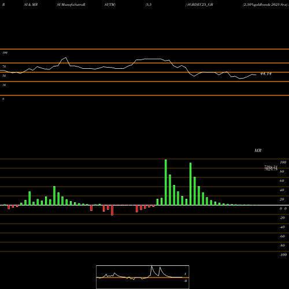Click the MR axis '80' label

pyautogui.click(x=282, y=172)
